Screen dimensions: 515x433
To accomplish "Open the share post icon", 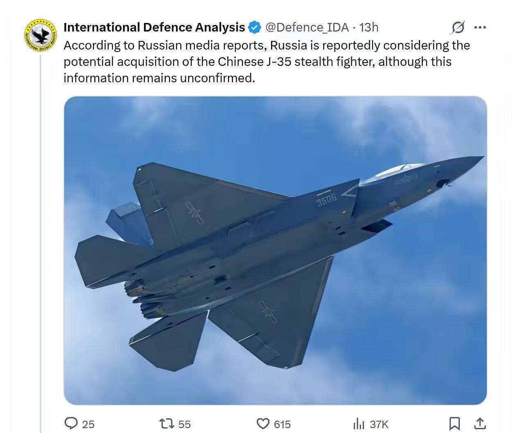I will click(480, 423).
